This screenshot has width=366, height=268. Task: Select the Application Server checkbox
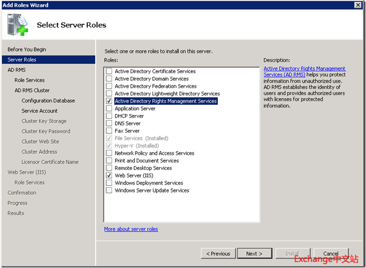[109, 108]
